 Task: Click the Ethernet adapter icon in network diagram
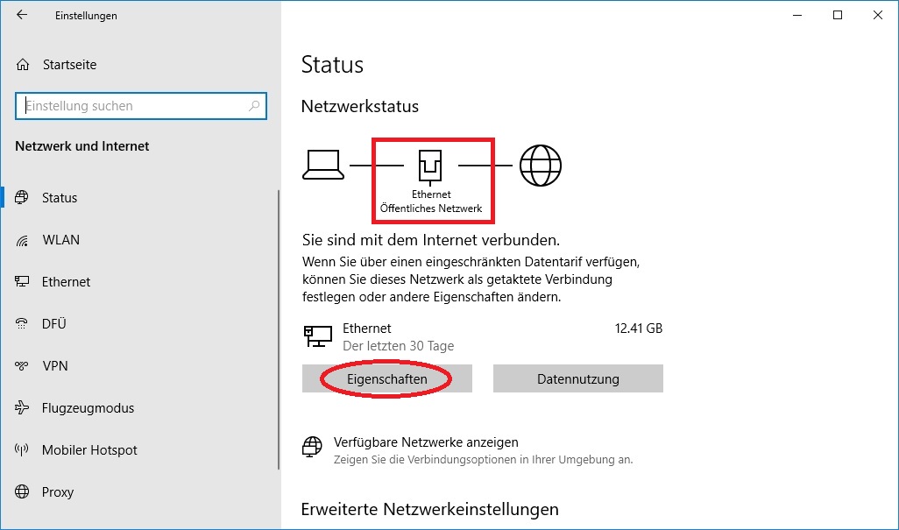coord(430,165)
